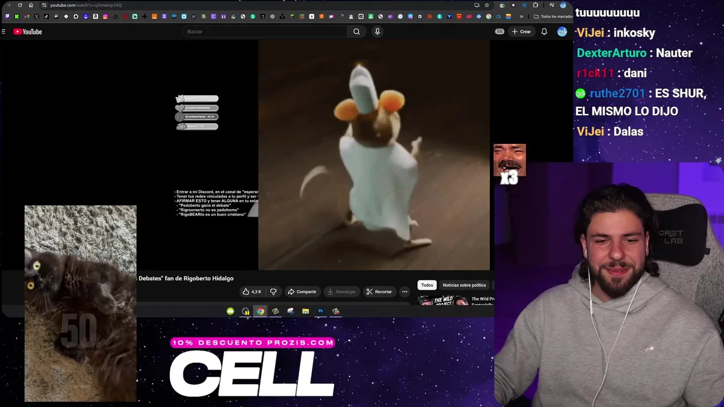The image size is (724, 407).
Task: Go to the YouTube home logo
Action: click(x=28, y=32)
